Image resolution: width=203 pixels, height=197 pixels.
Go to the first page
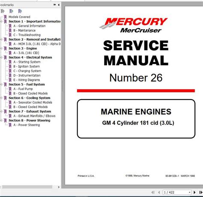tap(153, 192)
